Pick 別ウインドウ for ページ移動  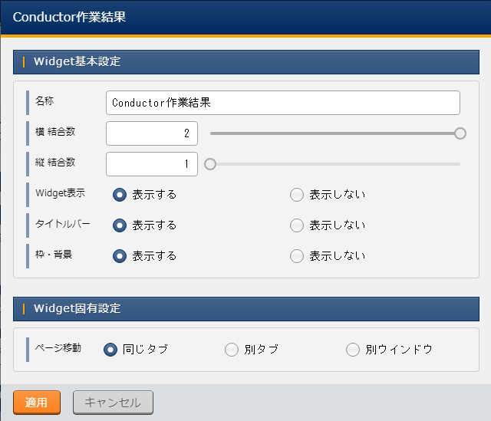point(353,350)
